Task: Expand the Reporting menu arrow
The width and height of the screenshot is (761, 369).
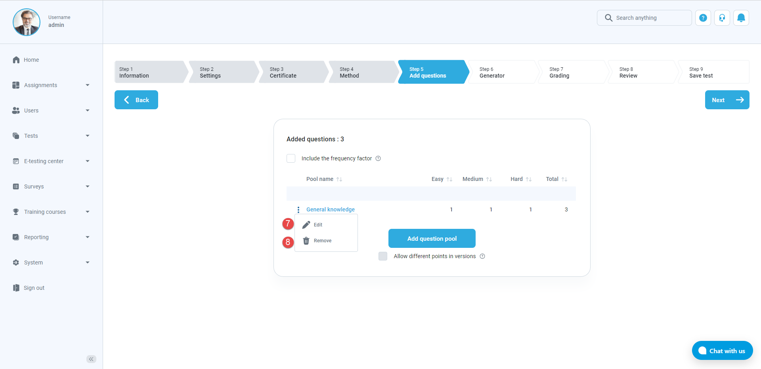Action: pyautogui.click(x=88, y=237)
